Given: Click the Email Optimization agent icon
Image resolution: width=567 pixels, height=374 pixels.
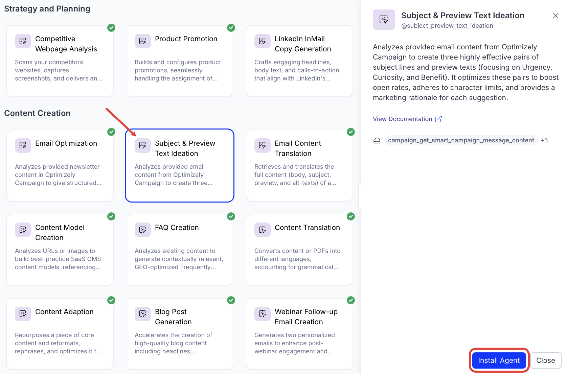Looking at the screenshot, I should [x=23, y=145].
